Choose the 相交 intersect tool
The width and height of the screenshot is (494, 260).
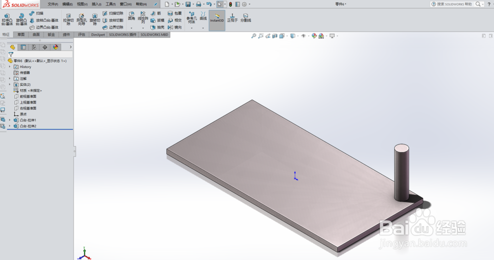pos(174,20)
